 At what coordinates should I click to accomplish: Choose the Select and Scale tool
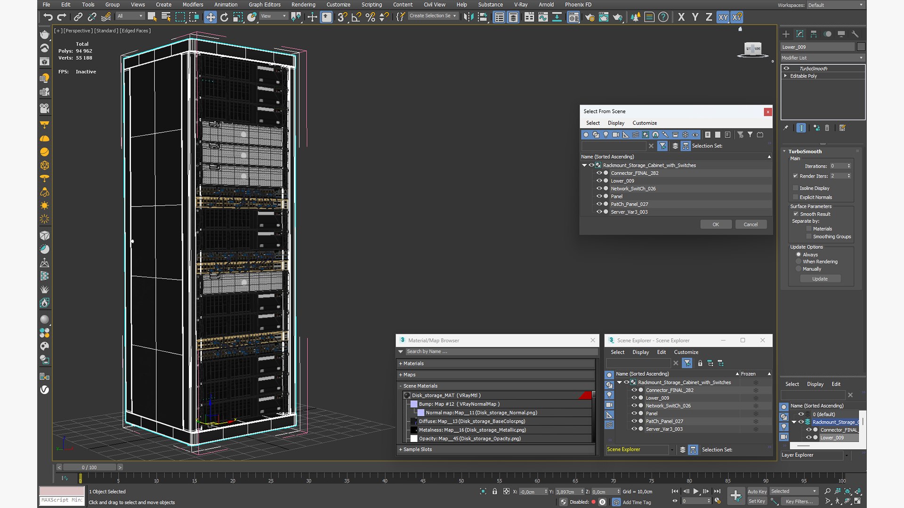[238, 17]
